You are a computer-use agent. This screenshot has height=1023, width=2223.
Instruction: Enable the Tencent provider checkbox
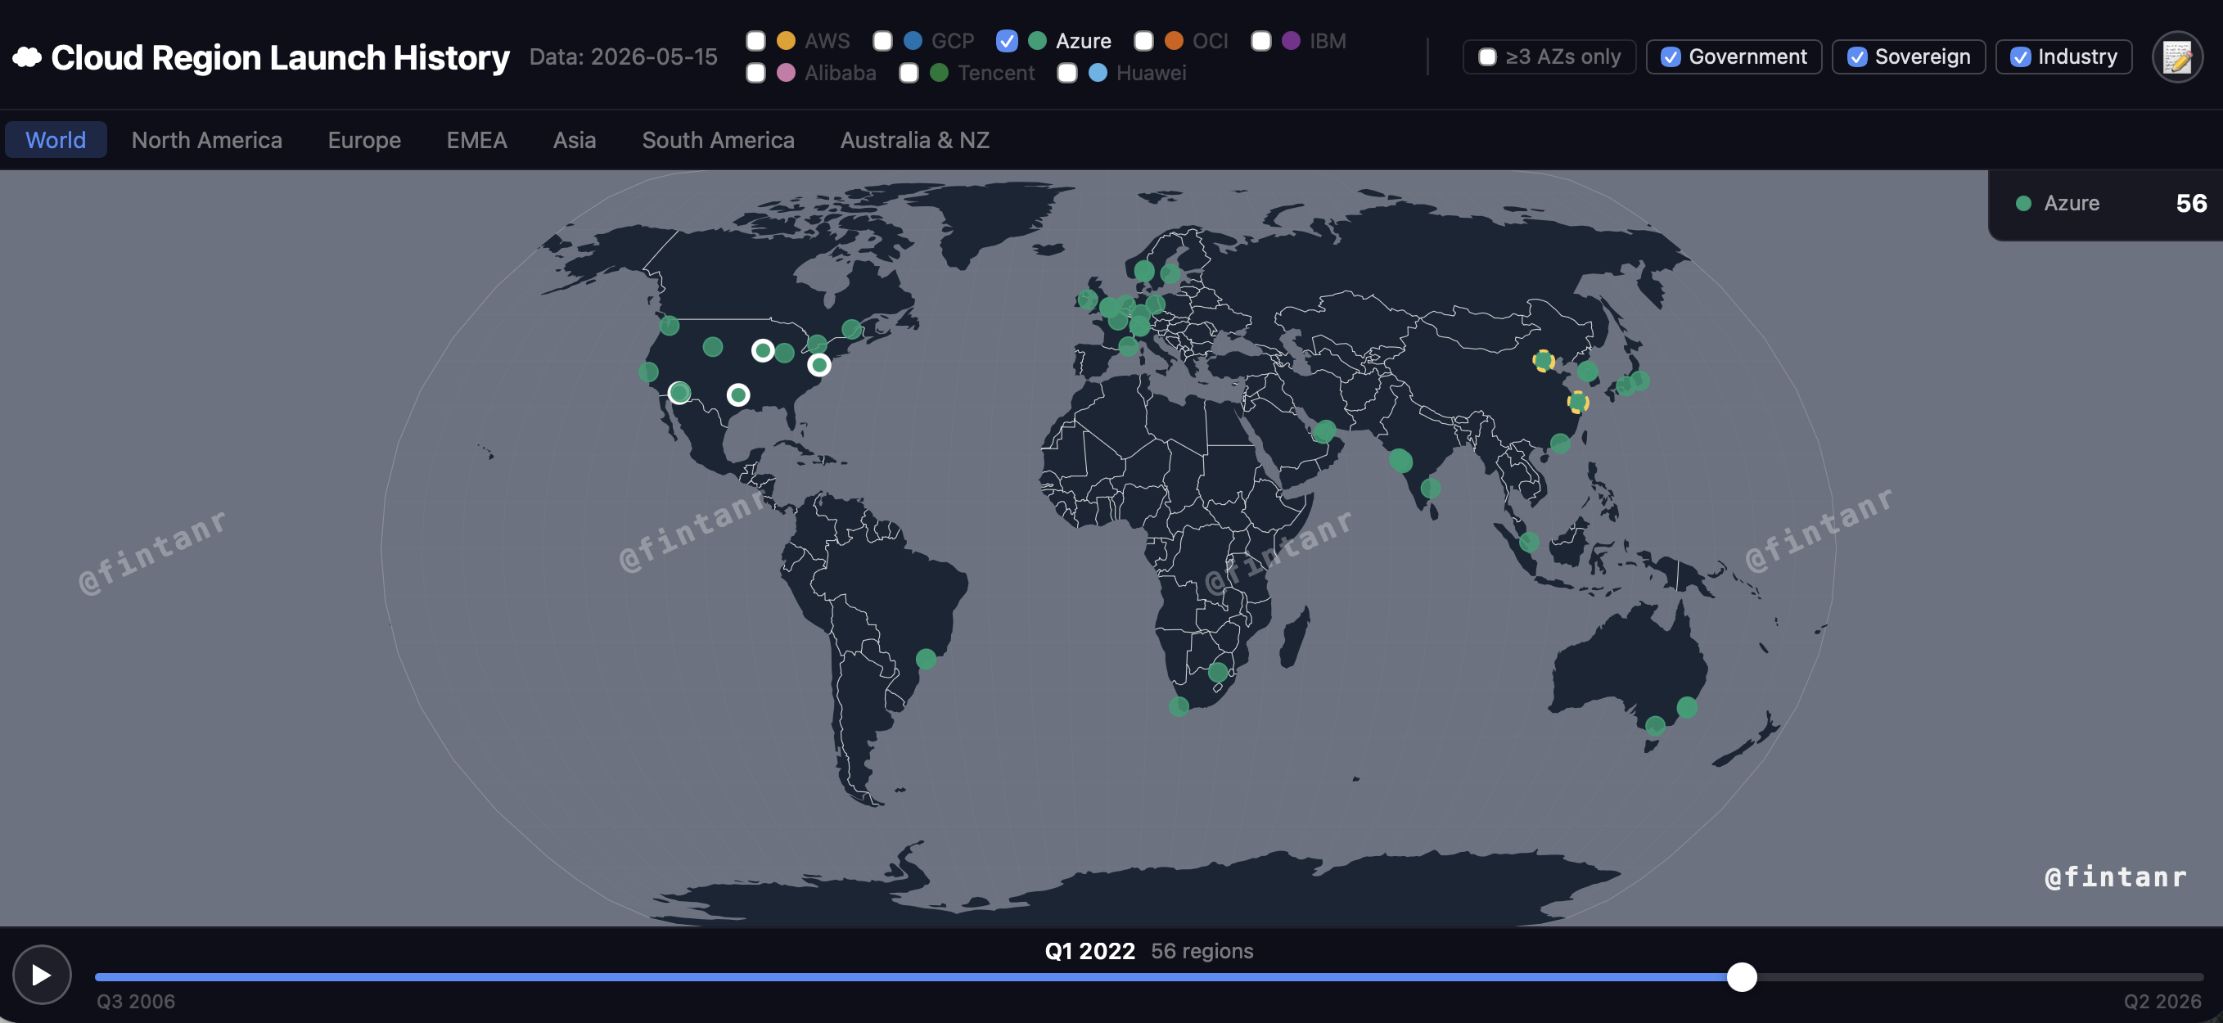coord(909,74)
